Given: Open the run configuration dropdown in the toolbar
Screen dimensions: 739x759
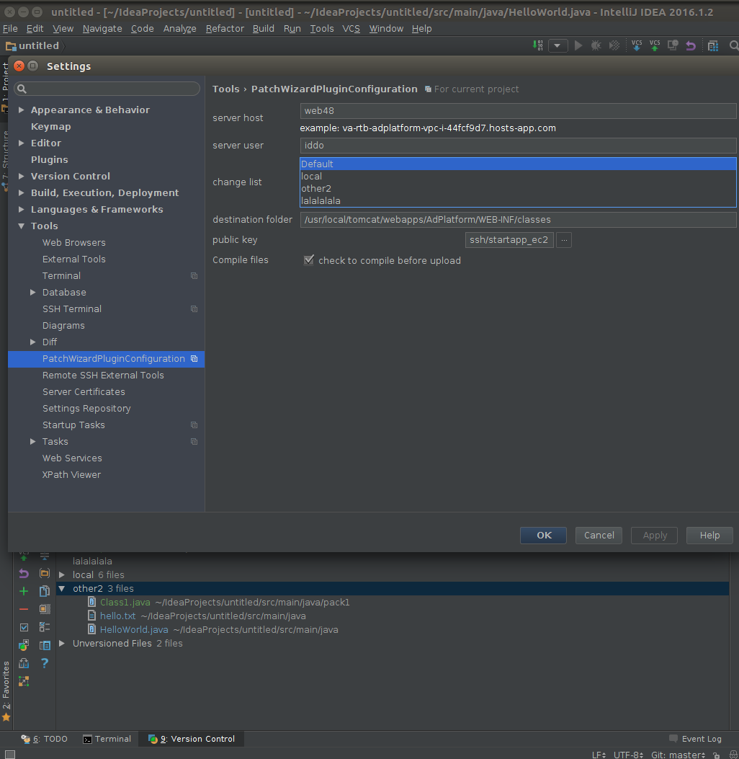Looking at the screenshot, I should coord(557,45).
